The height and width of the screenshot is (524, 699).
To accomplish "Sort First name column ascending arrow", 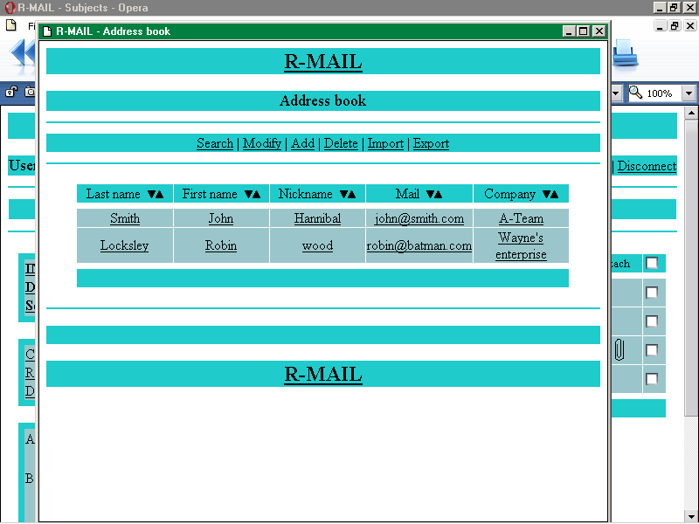I will click(257, 195).
